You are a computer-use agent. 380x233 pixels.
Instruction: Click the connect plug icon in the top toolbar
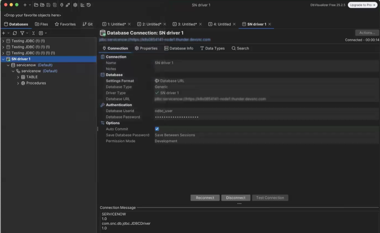tap(62, 5)
